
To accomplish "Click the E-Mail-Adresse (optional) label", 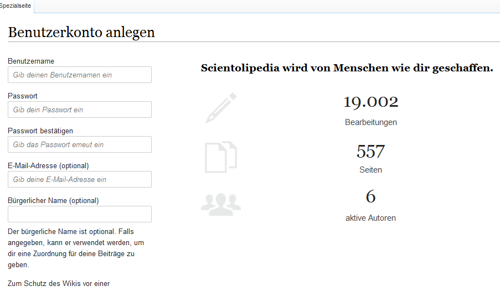I will pos(49,166).
